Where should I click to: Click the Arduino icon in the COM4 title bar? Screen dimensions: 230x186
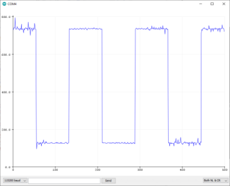coord(4,4)
